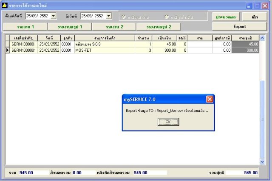Close the mySERVICE 7.0 message dialog
272x181 pixels.
click(x=210, y=99)
